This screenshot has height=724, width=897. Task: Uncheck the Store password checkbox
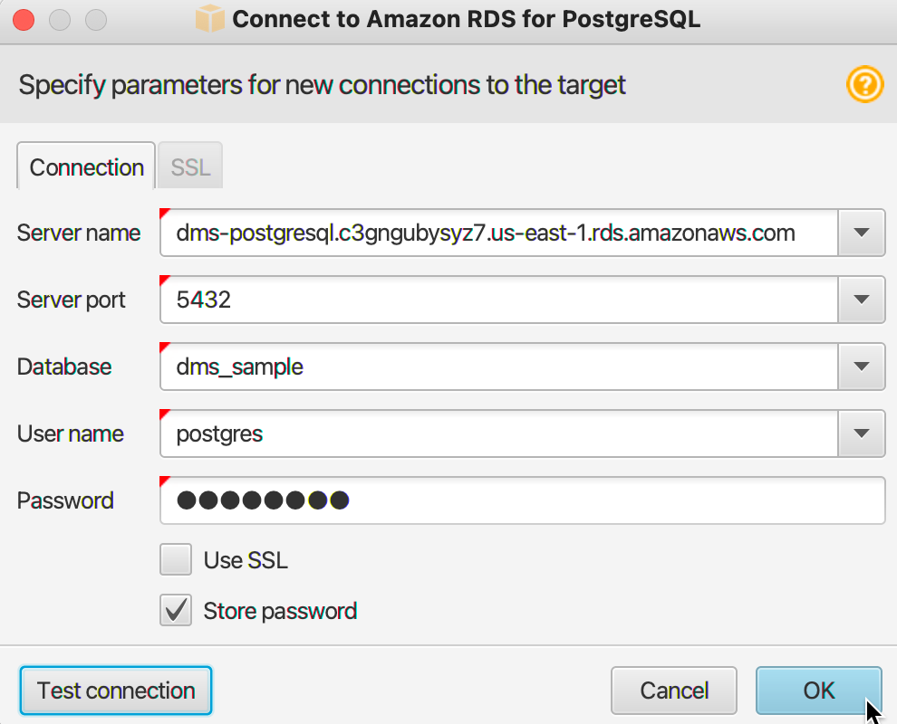(x=176, y=610)
